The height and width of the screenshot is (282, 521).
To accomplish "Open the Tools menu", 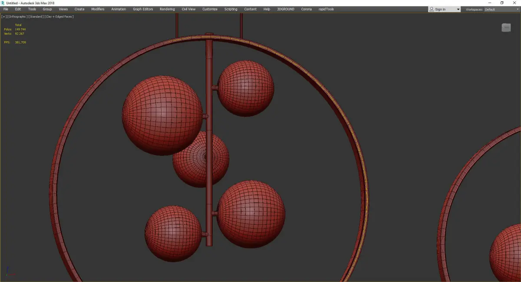I will [x=32, y=9].
